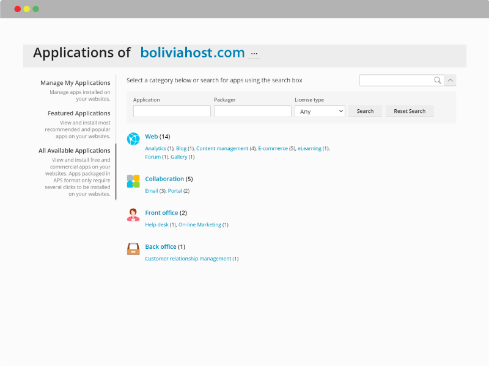Viewport: 489px width, 366px height.
Task: Focus the Packager input field
Action: (252, 111)
